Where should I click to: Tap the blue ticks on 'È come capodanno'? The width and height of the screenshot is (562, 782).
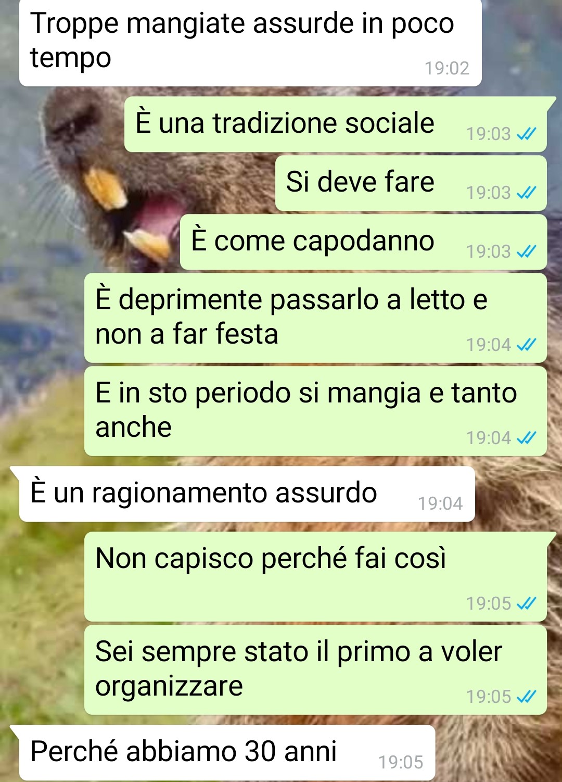click(x=526, y=252)
